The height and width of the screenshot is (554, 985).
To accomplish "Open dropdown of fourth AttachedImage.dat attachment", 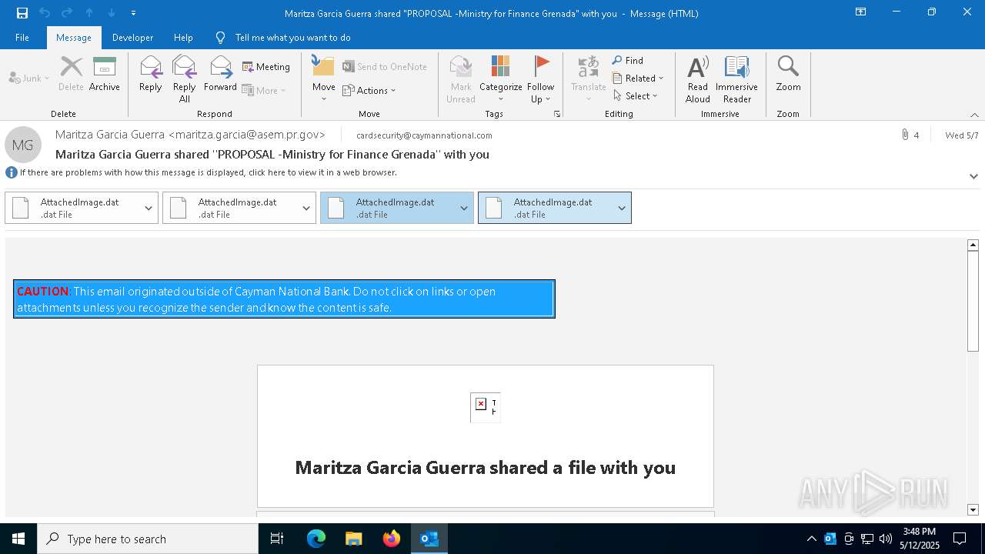I will [x=622, y=208].
